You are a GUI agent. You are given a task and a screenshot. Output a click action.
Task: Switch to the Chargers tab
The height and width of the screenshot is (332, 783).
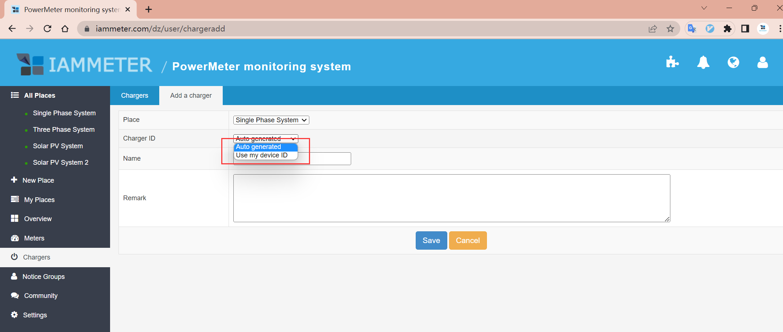(135, 96)
